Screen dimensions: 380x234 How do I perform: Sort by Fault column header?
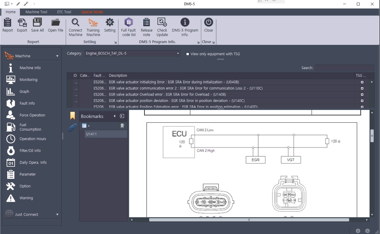100,76
